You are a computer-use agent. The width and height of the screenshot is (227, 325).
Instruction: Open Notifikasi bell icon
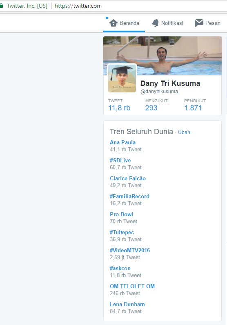tap(155, 23)
